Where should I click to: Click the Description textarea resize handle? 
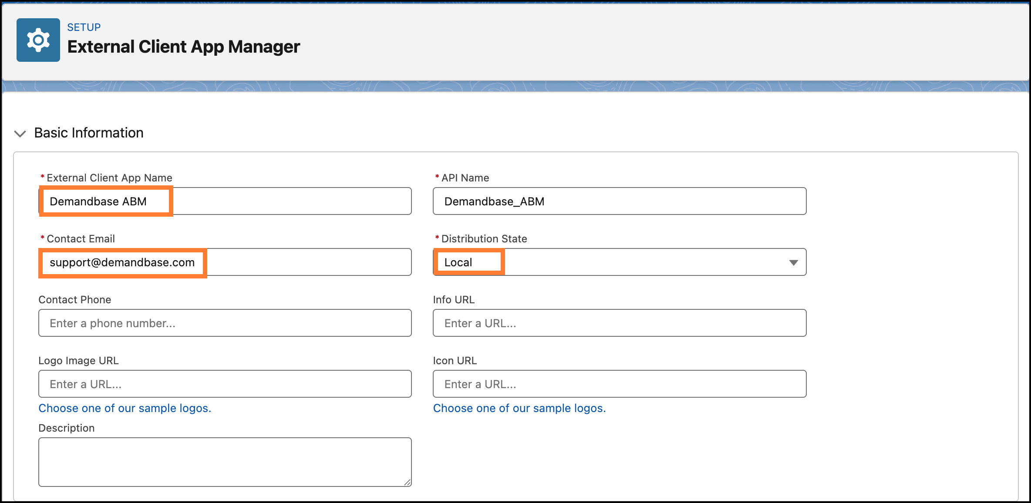pos(407,482)
